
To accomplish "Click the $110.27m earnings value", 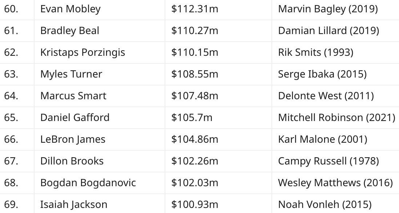I will tap(195, 31).
